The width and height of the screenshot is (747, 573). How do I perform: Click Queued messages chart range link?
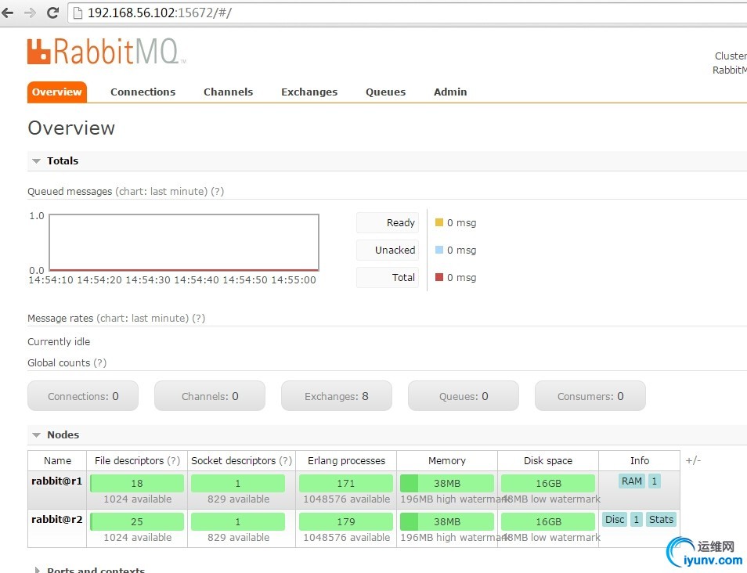(x=161, y=192)
